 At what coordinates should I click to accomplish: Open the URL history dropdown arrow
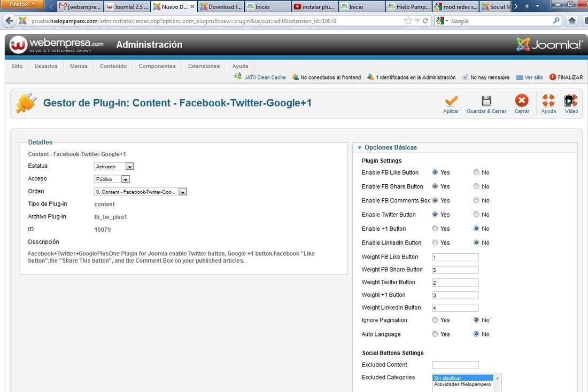tap(417, 21)
